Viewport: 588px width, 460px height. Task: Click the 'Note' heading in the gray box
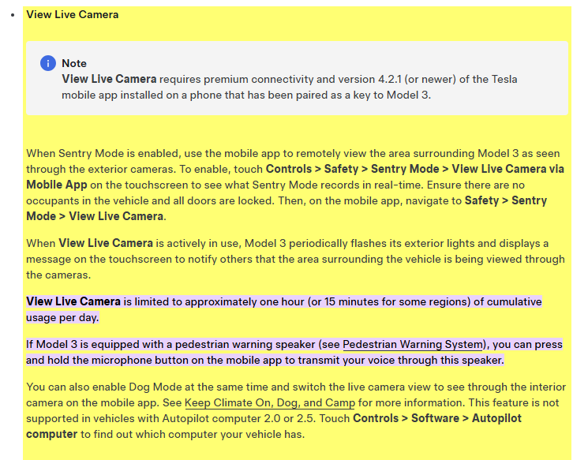[74, 63]
